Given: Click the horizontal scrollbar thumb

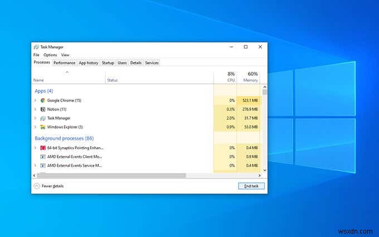Looking at the screenshot, I should 111,176.
